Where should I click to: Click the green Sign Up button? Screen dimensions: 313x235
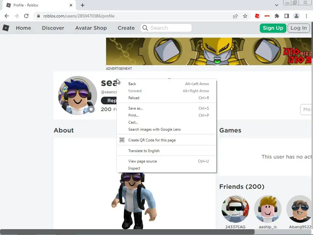click(x=273, y=28)
